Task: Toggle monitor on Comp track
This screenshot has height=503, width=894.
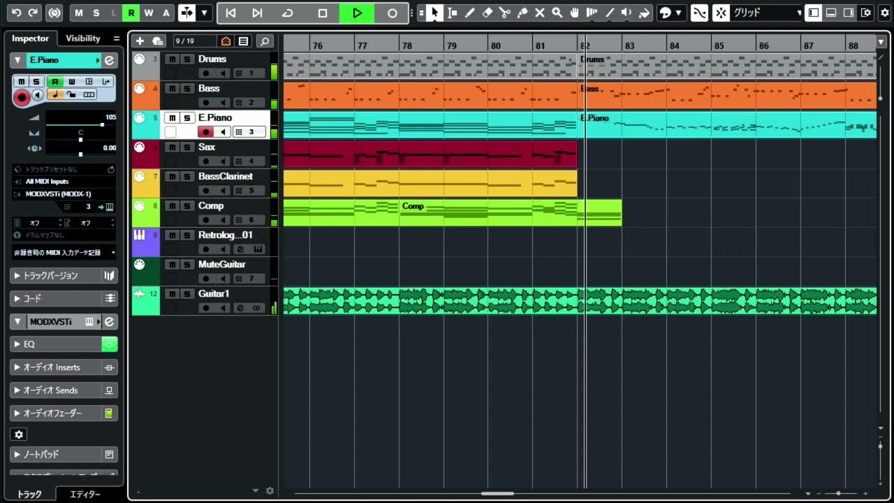Action: pyautogui.click(x=223, y=220)
